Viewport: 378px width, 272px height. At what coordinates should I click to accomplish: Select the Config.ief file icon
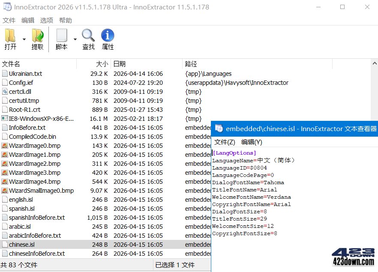pyautogui.click(x=6, y=82)
